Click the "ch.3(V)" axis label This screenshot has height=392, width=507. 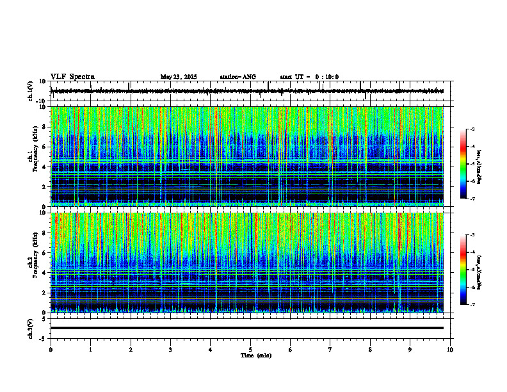coord(31,329)
